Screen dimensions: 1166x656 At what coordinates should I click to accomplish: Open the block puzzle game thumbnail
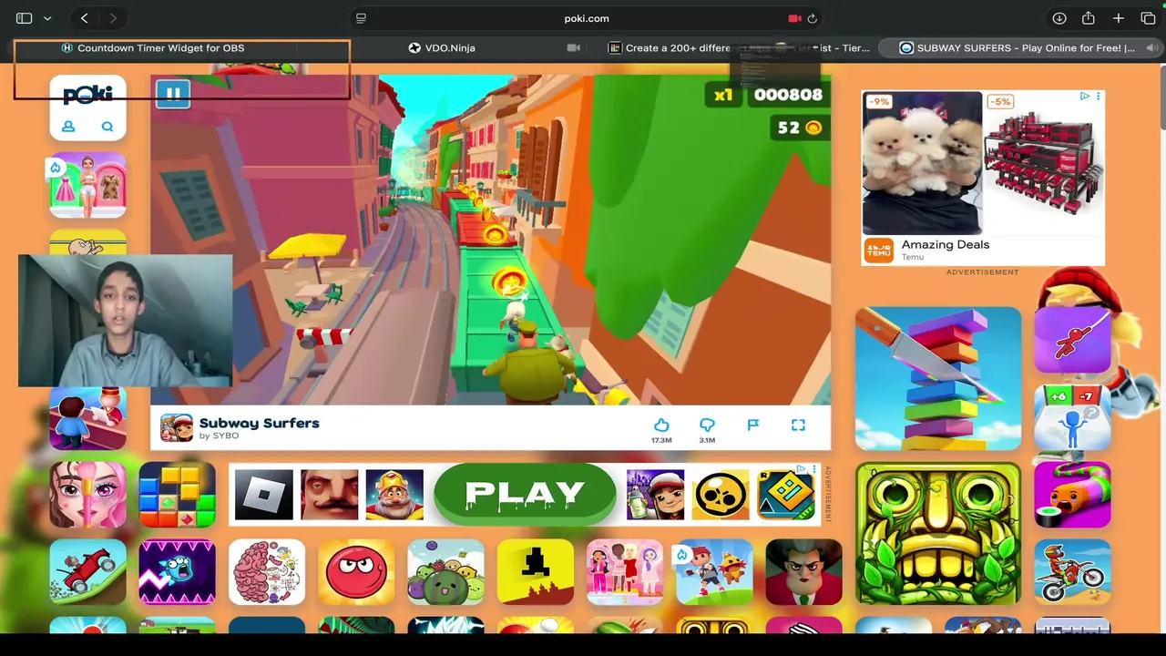pos(178,495)
